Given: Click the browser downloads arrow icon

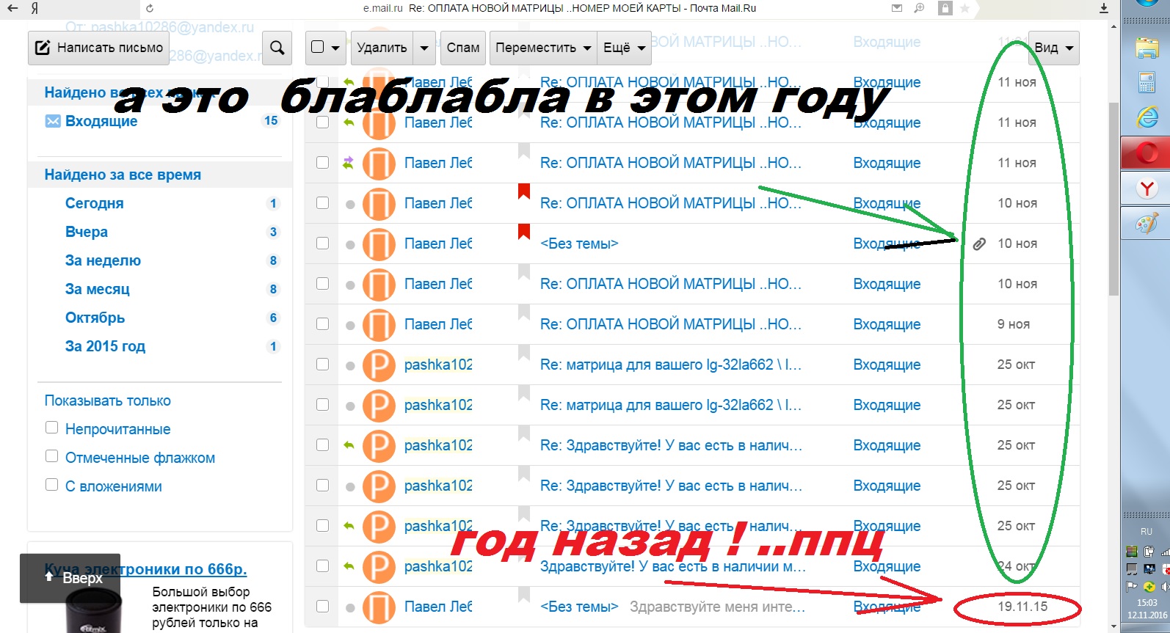Looking at the screenshot, I should tap(1103, 8).
